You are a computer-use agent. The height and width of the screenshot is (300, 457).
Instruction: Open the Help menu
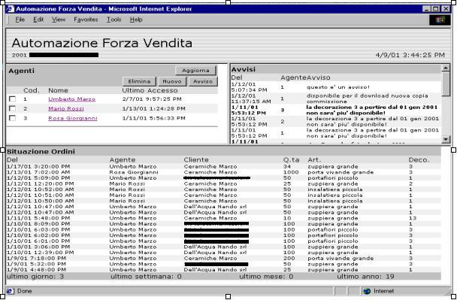tap(136, 20)
